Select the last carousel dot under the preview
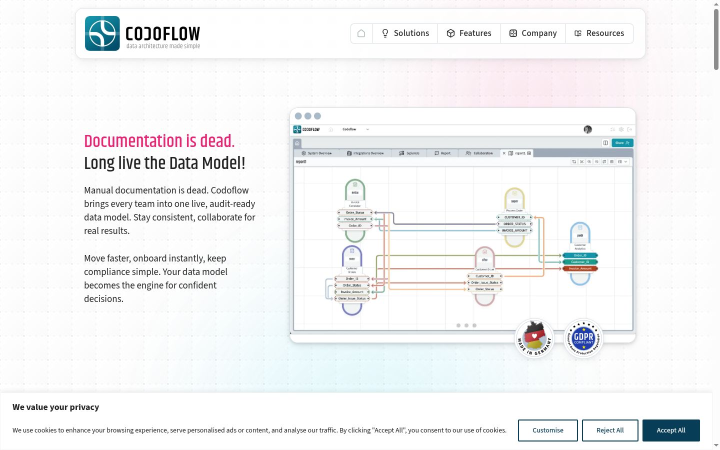This screenshot has width=720, height=450. (x=474, y=325)
